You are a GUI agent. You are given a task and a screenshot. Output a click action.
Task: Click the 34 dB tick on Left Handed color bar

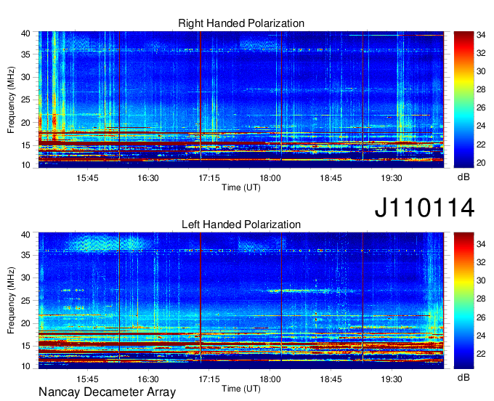[481, 244]
